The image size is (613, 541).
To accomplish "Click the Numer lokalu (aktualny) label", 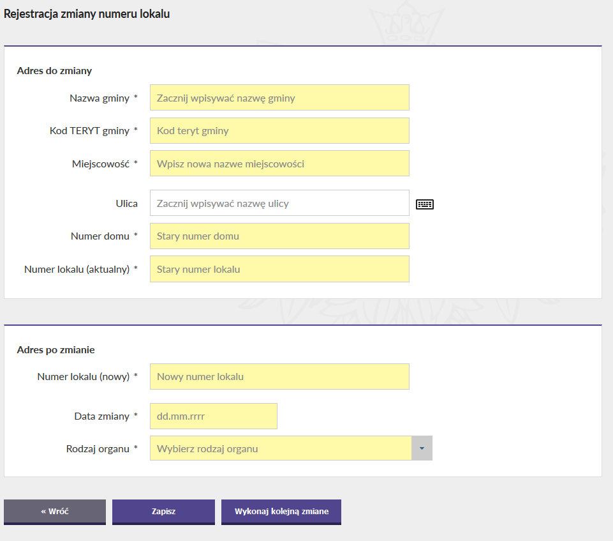I will click(77, 270).
